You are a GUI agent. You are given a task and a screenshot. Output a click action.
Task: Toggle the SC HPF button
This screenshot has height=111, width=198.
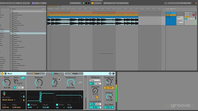click(x=109, y=88)
